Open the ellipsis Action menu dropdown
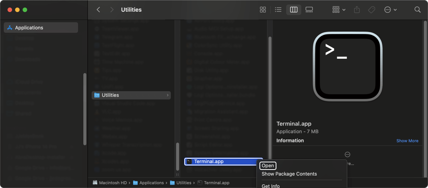 click(x=390, y=10)
